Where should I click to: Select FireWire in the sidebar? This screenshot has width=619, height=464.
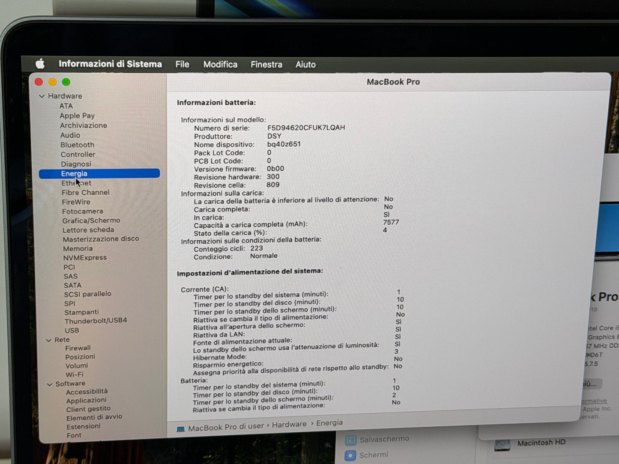(76, 202)
